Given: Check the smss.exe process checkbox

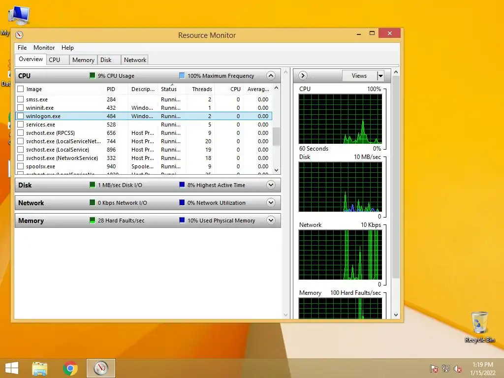Looking at the screenshot, I should [x=20, y=99].
